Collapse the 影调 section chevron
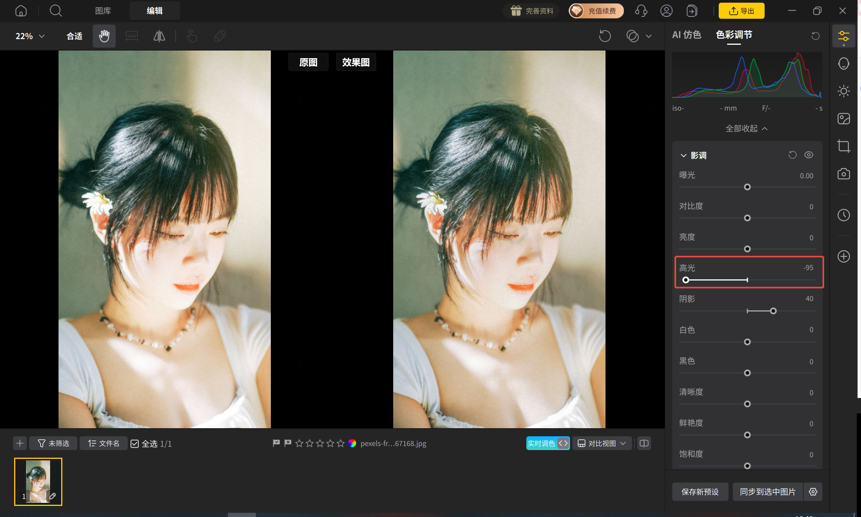861x517 pixels. coord(684,155)
